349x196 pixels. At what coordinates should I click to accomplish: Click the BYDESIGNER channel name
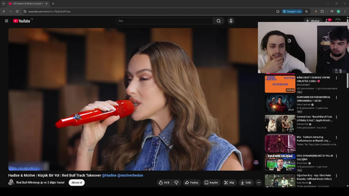click(x=303, y=85)
